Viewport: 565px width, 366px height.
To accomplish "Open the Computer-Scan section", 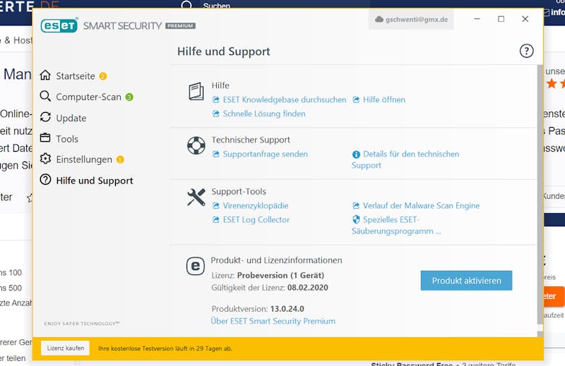I will pos(89,97).
